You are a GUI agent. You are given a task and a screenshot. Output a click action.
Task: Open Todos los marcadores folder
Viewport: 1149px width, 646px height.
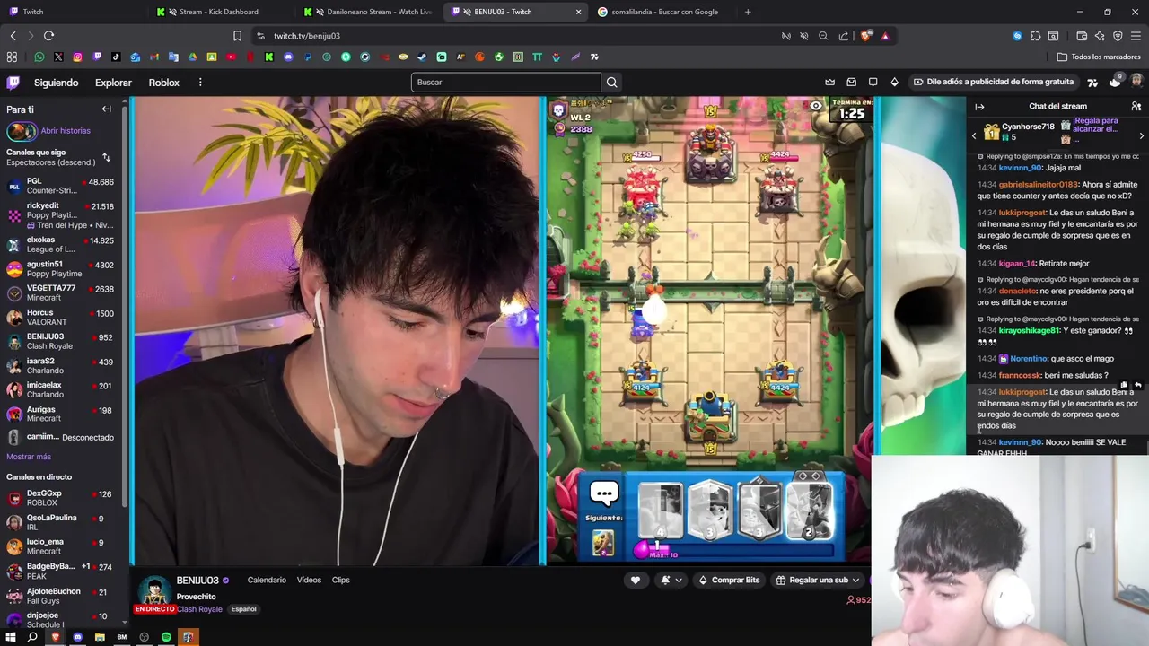[1099, 57]
